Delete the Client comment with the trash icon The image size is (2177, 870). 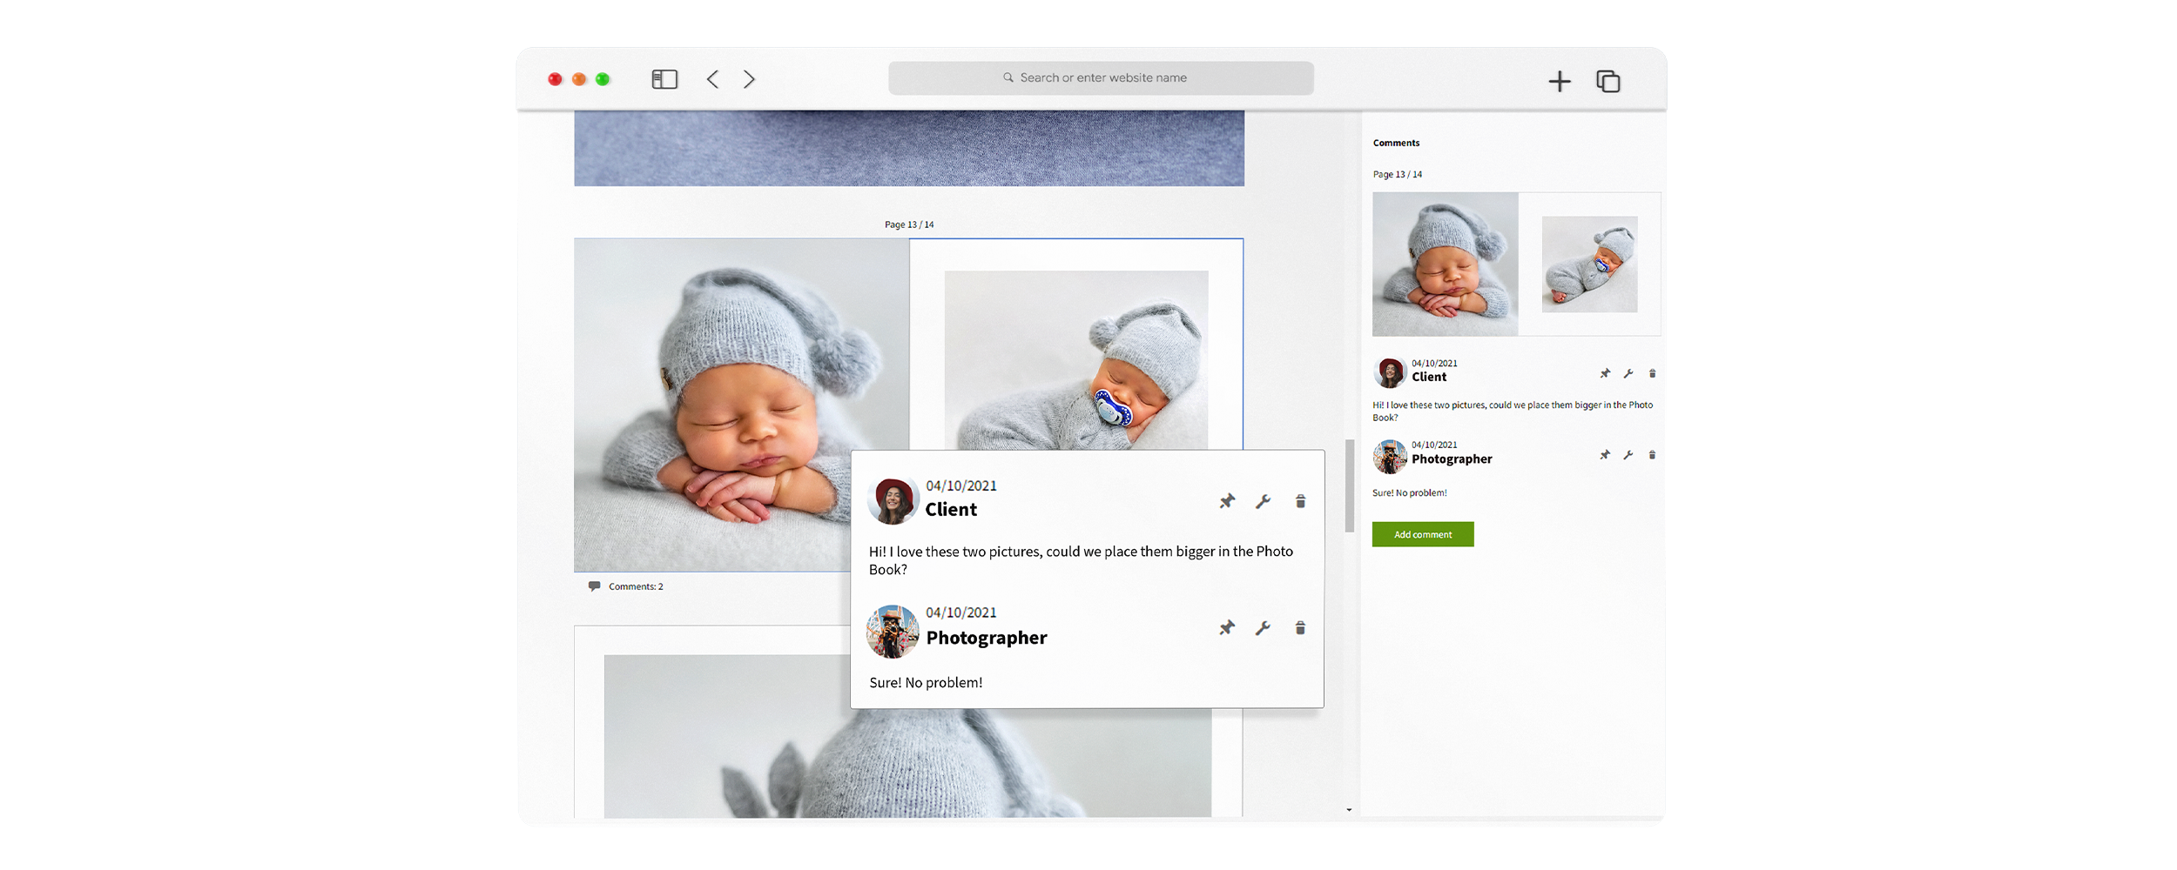pos(1299,501)
